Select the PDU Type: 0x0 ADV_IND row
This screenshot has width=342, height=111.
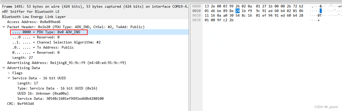tap(49, 32)
